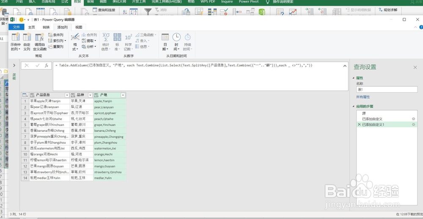Click the table corner icon in data grid

[x=25, y=95]
